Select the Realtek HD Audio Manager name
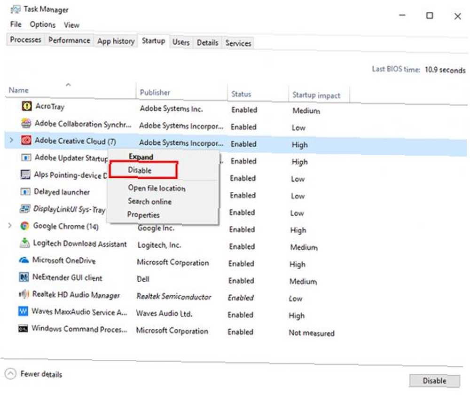The width and height of the screenshot is (470, 395). pos(76,295)
